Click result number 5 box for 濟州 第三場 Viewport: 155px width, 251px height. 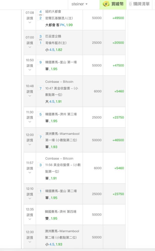tap(41, 114)
